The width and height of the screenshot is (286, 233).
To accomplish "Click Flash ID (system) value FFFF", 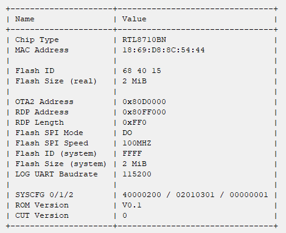I will [x=132, y=153].
